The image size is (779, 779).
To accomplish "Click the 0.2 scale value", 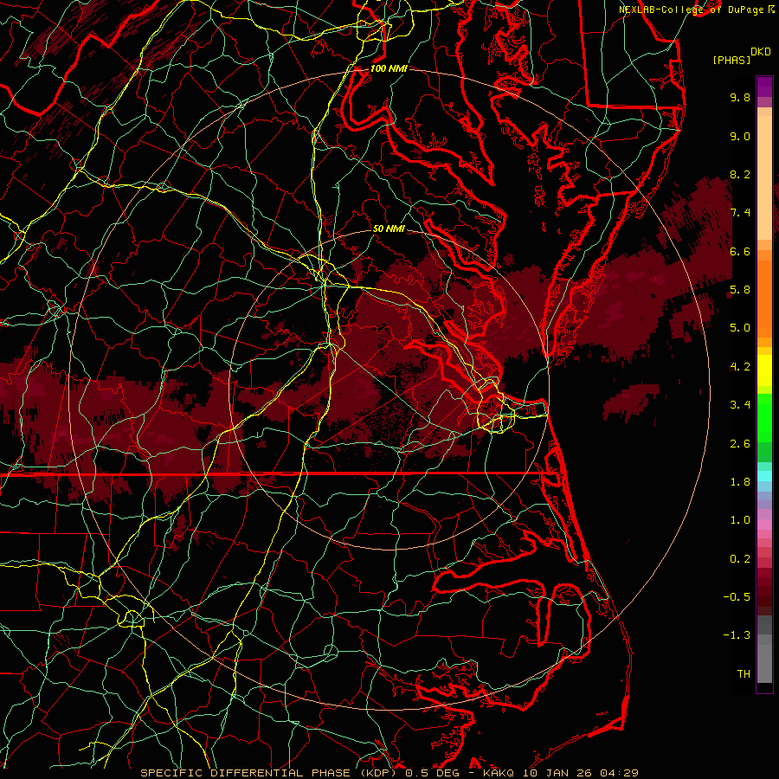I will click(740, 558).
